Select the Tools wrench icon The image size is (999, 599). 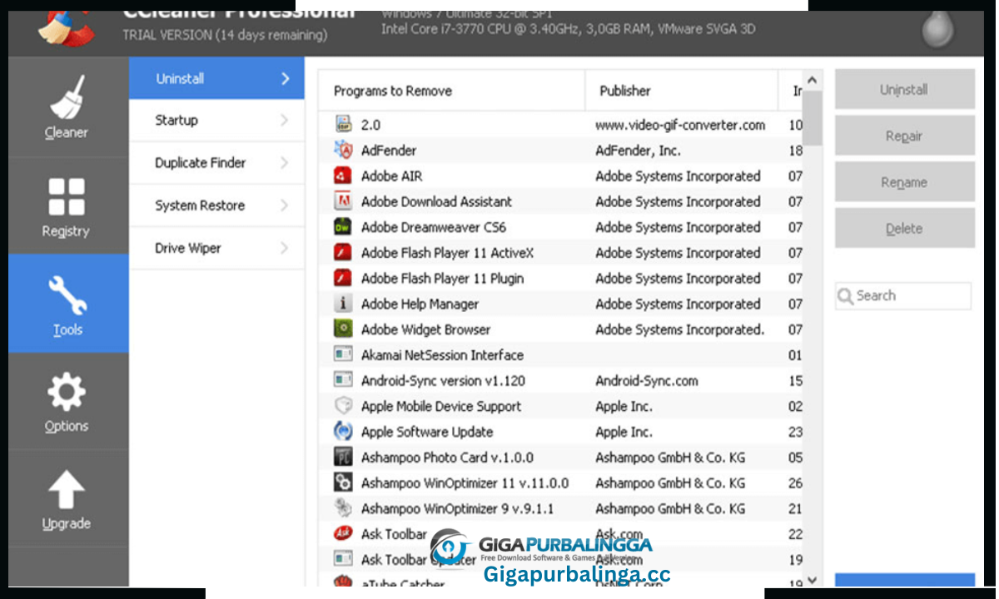click(x=67, y=296)
